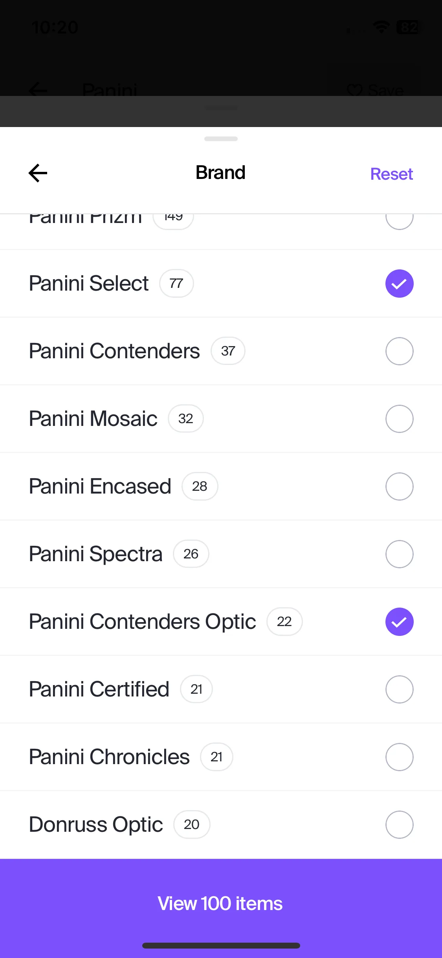Check the Donruss Optic option
The image size is (442, 958).
point(399,825)
